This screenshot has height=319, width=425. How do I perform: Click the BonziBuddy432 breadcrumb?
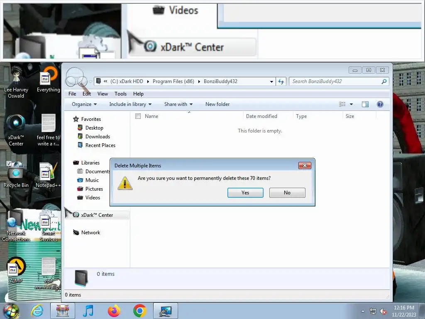click(x=220, y=81)
